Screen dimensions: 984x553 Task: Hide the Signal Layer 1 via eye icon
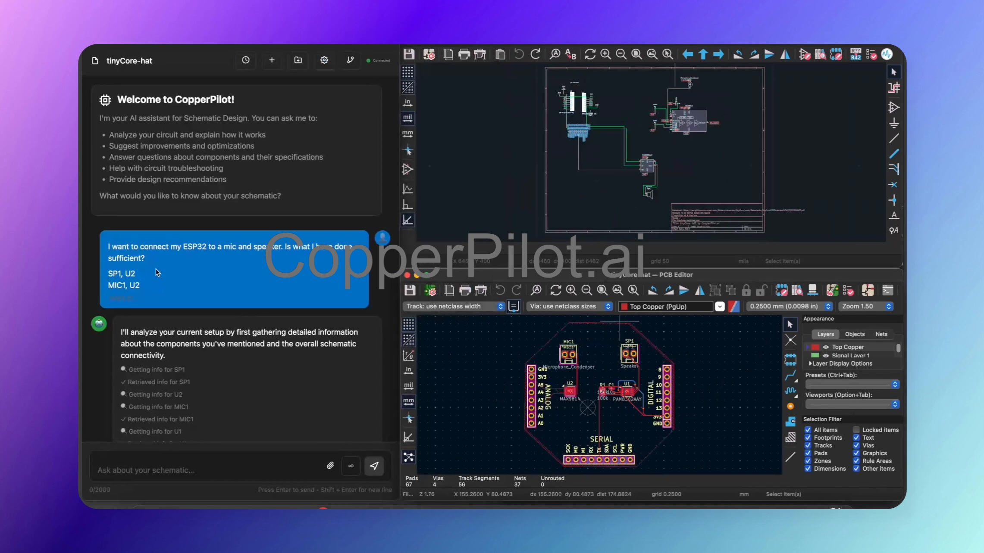pos(826,356)
